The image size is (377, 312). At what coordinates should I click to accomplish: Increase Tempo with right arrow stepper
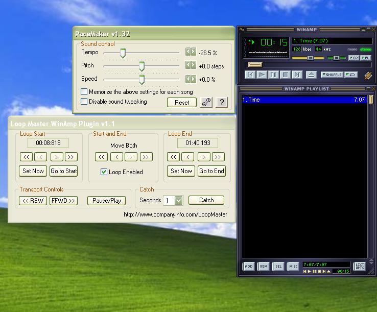pos(193,52)
